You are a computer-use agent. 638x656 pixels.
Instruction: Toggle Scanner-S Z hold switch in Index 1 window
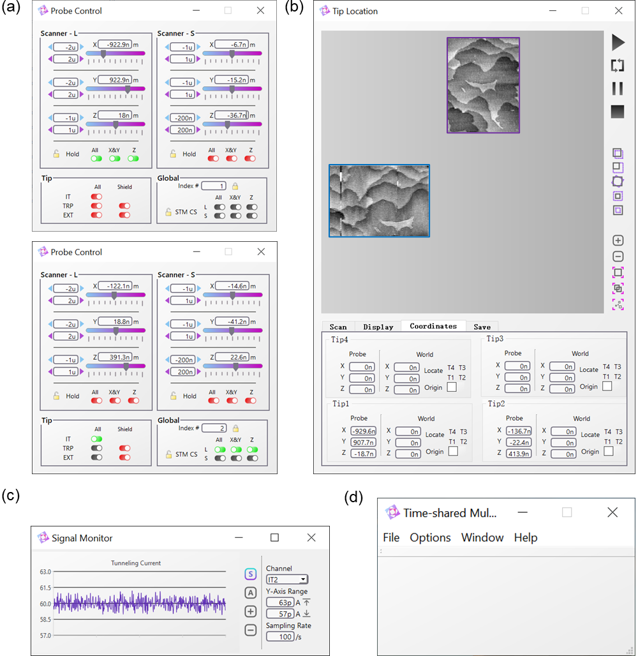pos(250,158)
